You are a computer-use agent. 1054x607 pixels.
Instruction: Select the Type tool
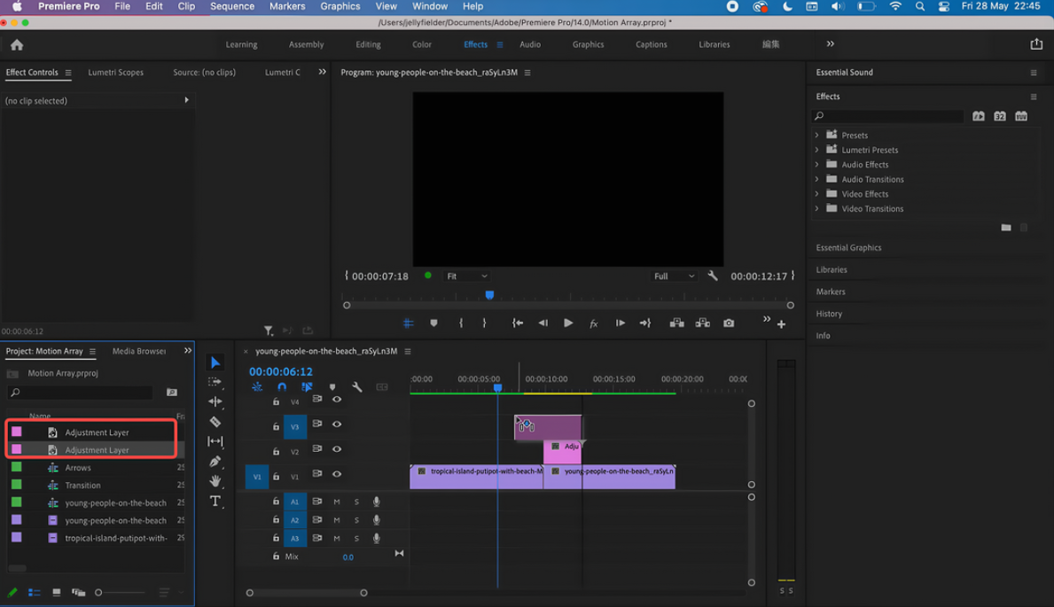[215, 502]
